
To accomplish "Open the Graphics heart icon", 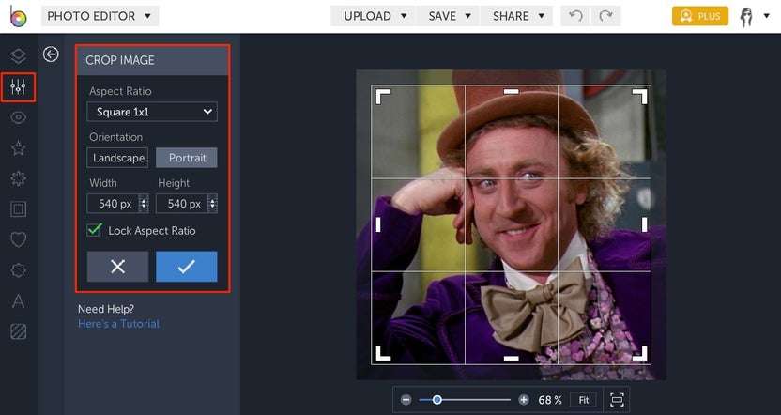I will [19, 239].
